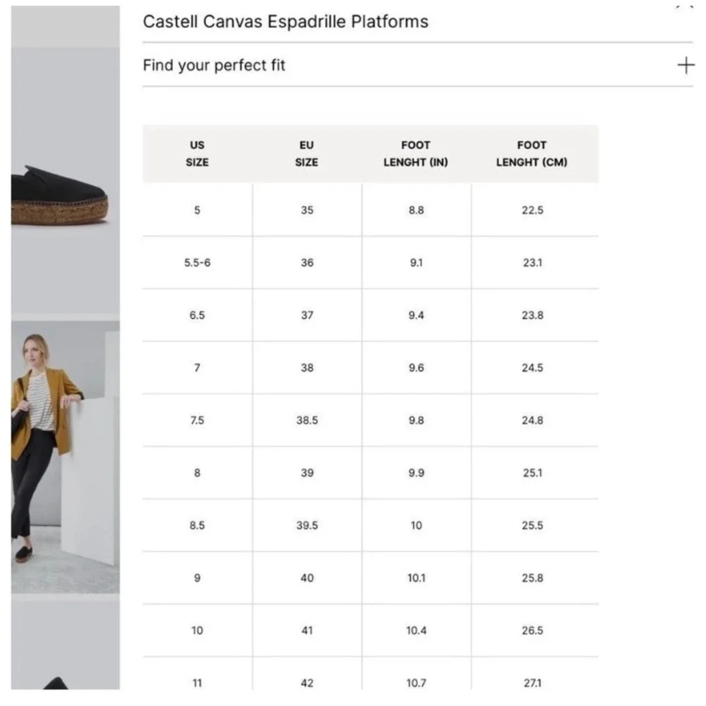
Task: Click the 9.9 inch foot length cell
Action: pyautogui.click(x=417, y=473)
